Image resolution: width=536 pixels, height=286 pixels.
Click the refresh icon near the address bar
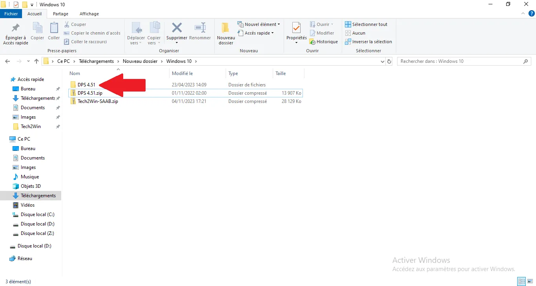[389, 61]
